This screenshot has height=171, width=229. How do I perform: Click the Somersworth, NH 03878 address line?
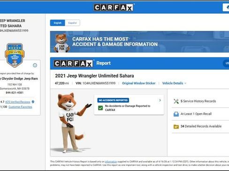tap(15, 89)
